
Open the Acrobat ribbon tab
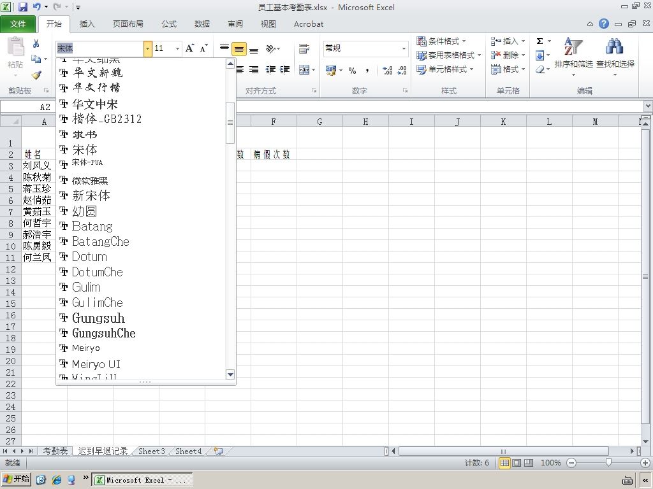[x=309, y=24]
